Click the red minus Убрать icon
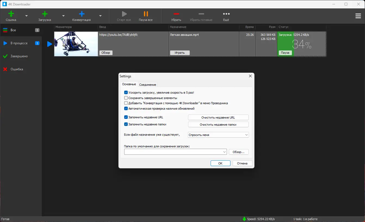 (x=176, y=14)
